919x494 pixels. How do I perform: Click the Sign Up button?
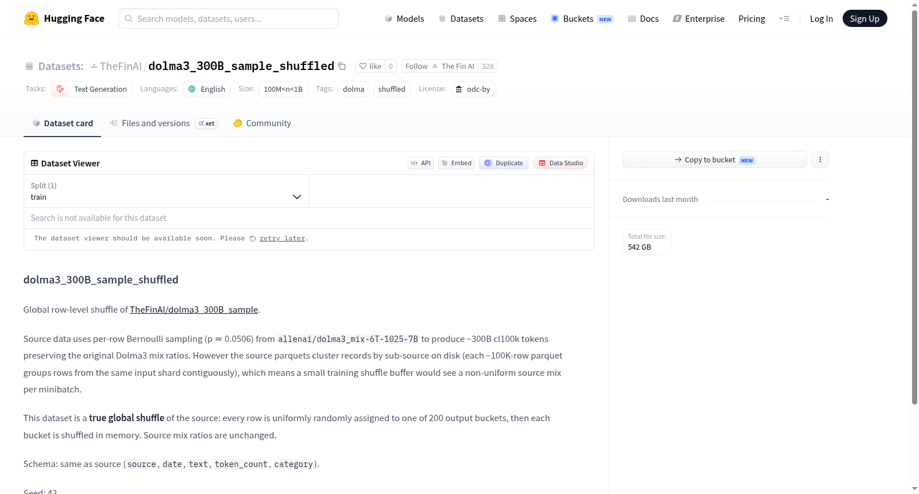pyautogui.click(x=864, y=18)
